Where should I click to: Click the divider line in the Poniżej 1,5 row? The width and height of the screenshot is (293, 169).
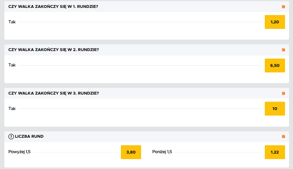[218, 152]
